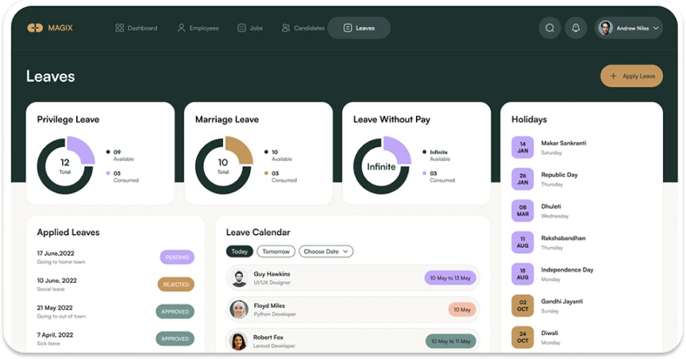The image size is (686, 359).
Task: Switch to the Tomorrow filter chip
Action: [276, 252]
